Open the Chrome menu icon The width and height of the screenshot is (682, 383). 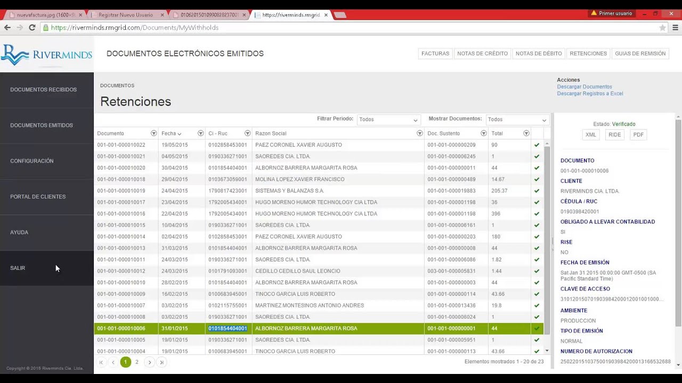click(x=675, y=28)
